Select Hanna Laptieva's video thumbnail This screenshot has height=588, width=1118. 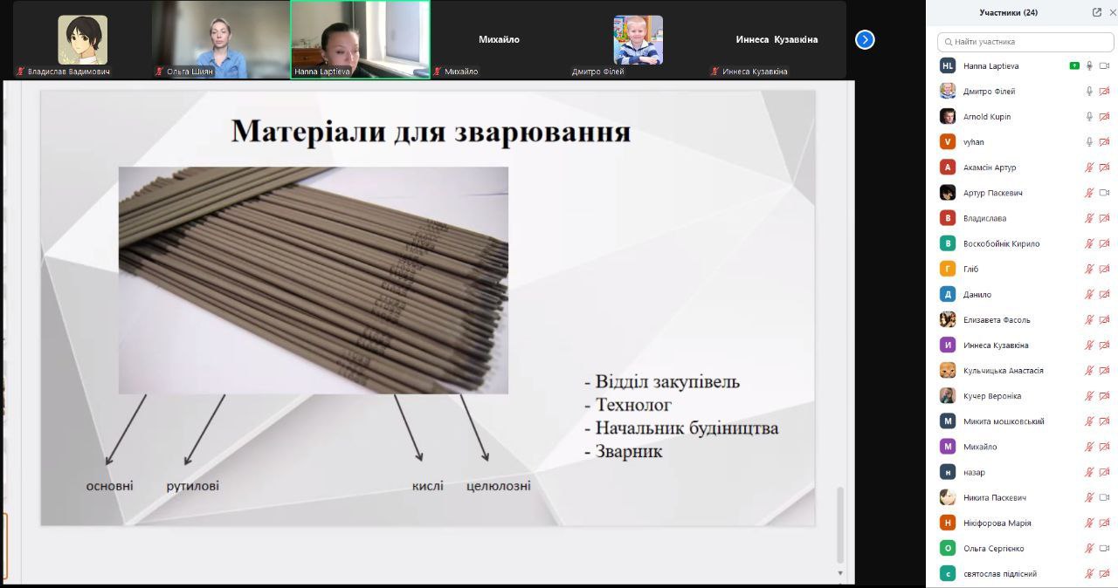click(x=360, y=39)
